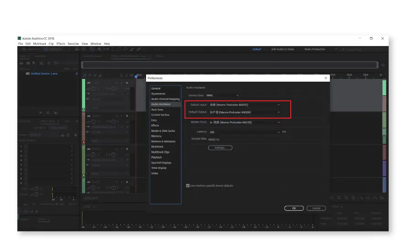Open the Multitrack menu
412x245 pixels.
pos(39,43)
